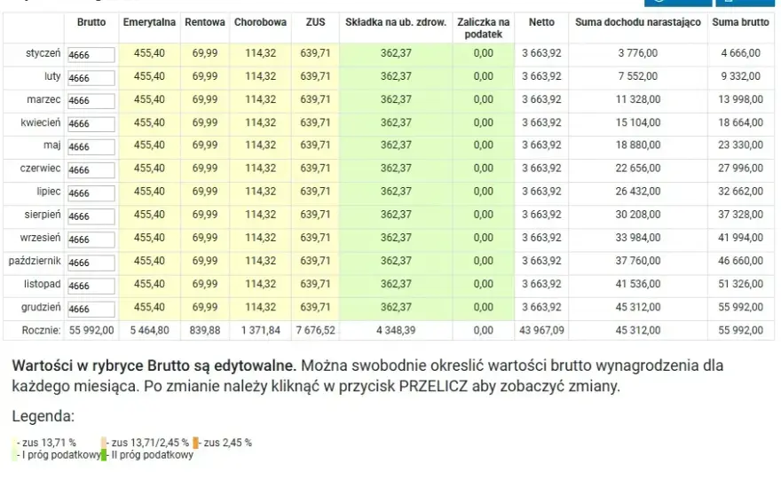Viewport: 781px width, 479px height.
Task: Click kwiecień Suma brutto 18 664,00
Action: click(x=741, y=122)
